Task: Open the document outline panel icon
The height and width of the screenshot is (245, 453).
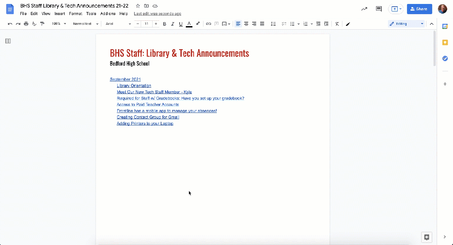Action: coord(8,41)
